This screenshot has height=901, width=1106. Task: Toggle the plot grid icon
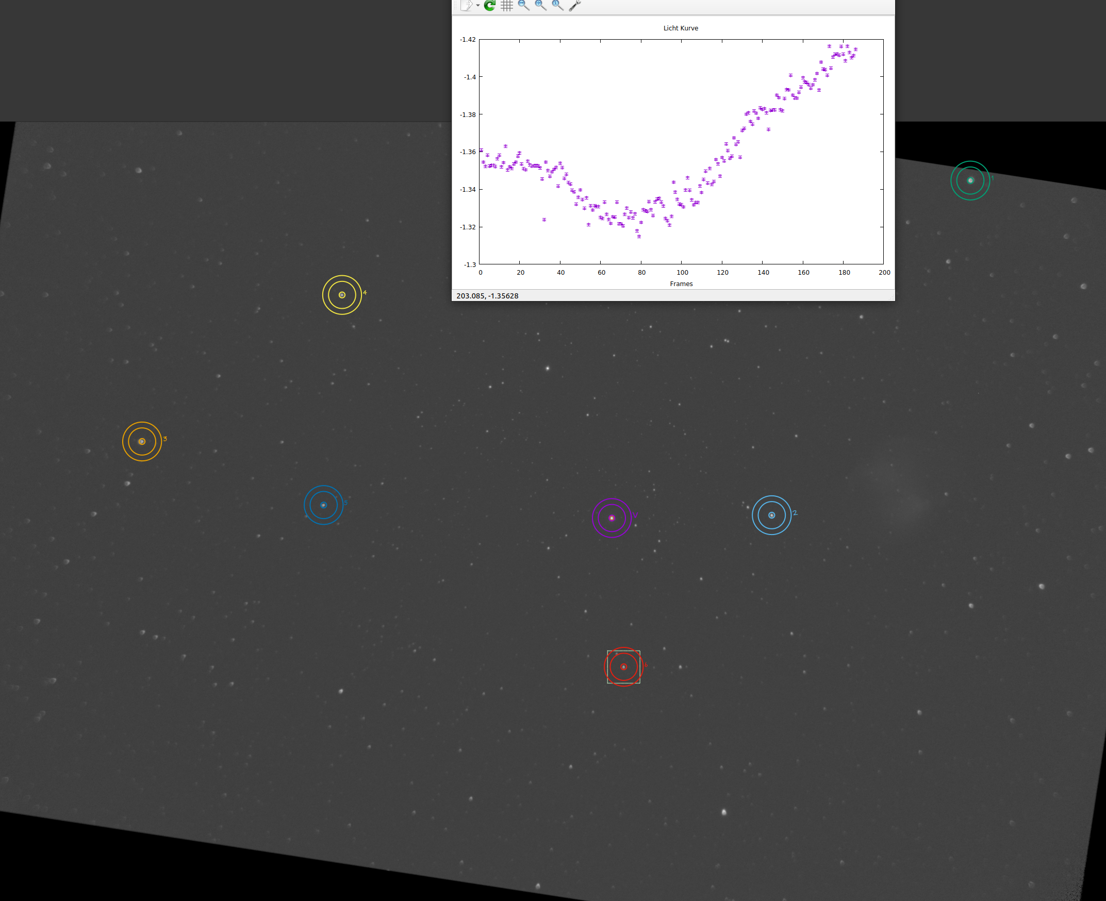pos(507,5)
